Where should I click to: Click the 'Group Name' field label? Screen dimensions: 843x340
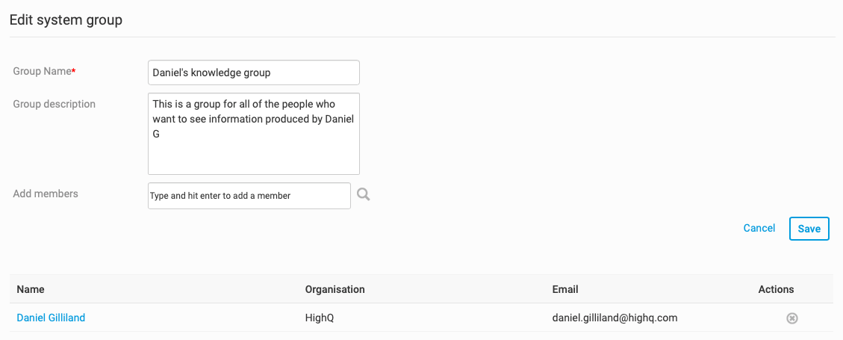click(x=42, y=71)
